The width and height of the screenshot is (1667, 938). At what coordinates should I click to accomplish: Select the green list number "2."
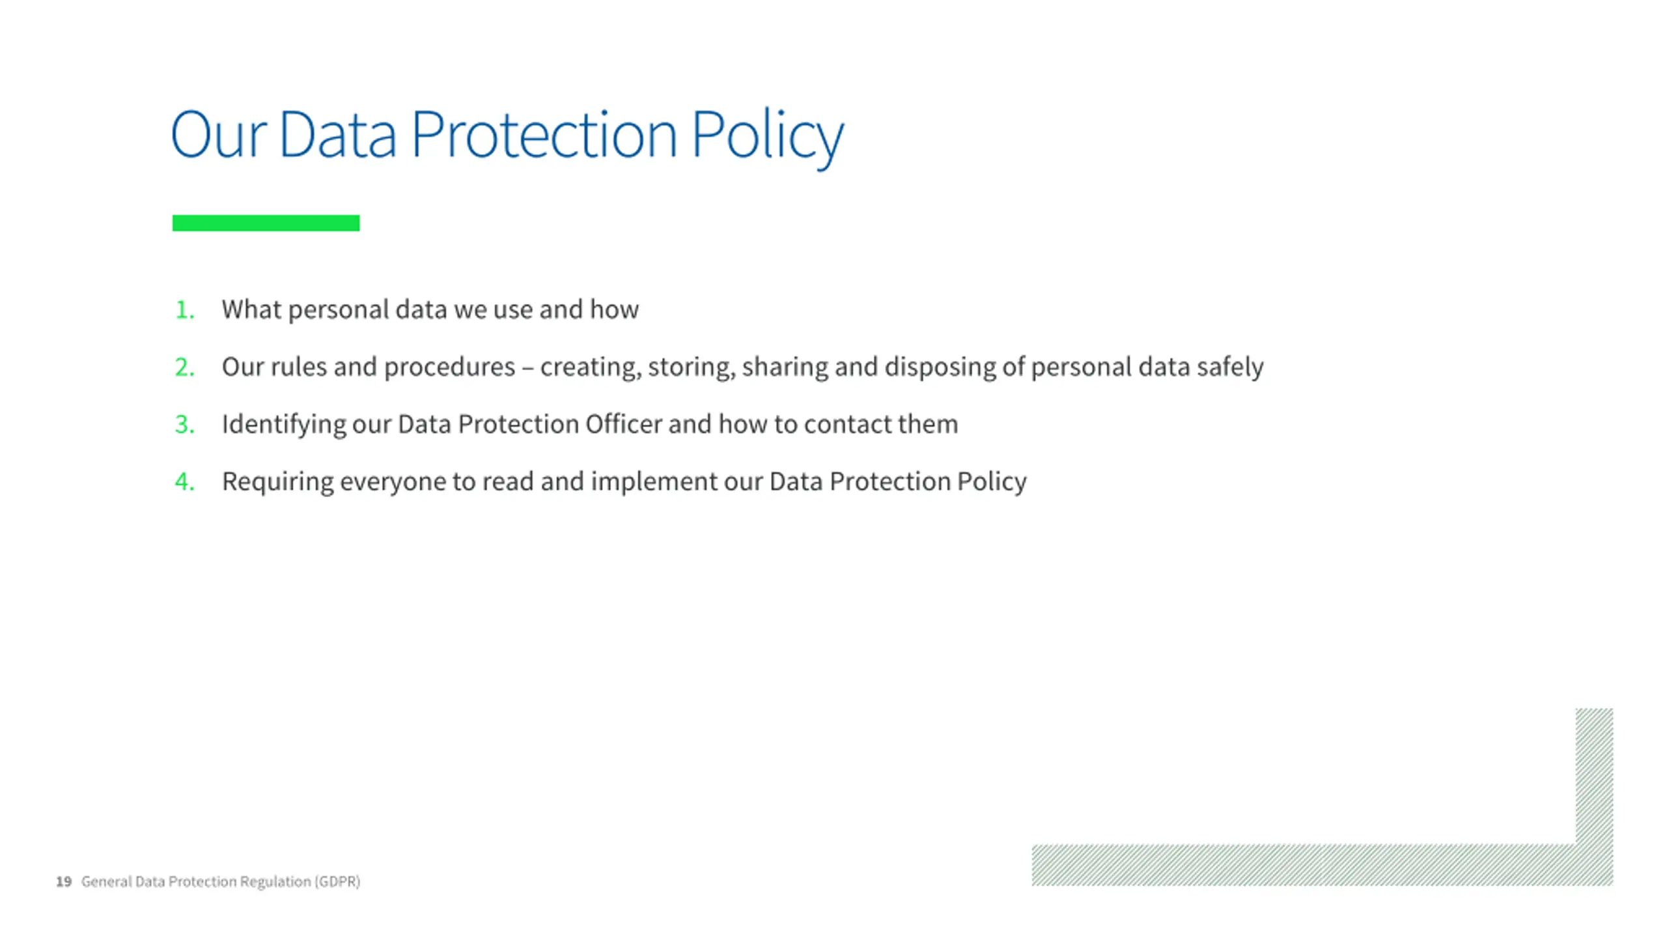(x=185, y=367)
